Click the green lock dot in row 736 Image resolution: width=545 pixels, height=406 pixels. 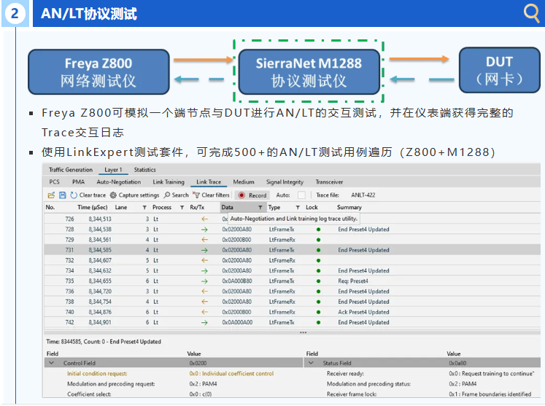click(318, 292)
